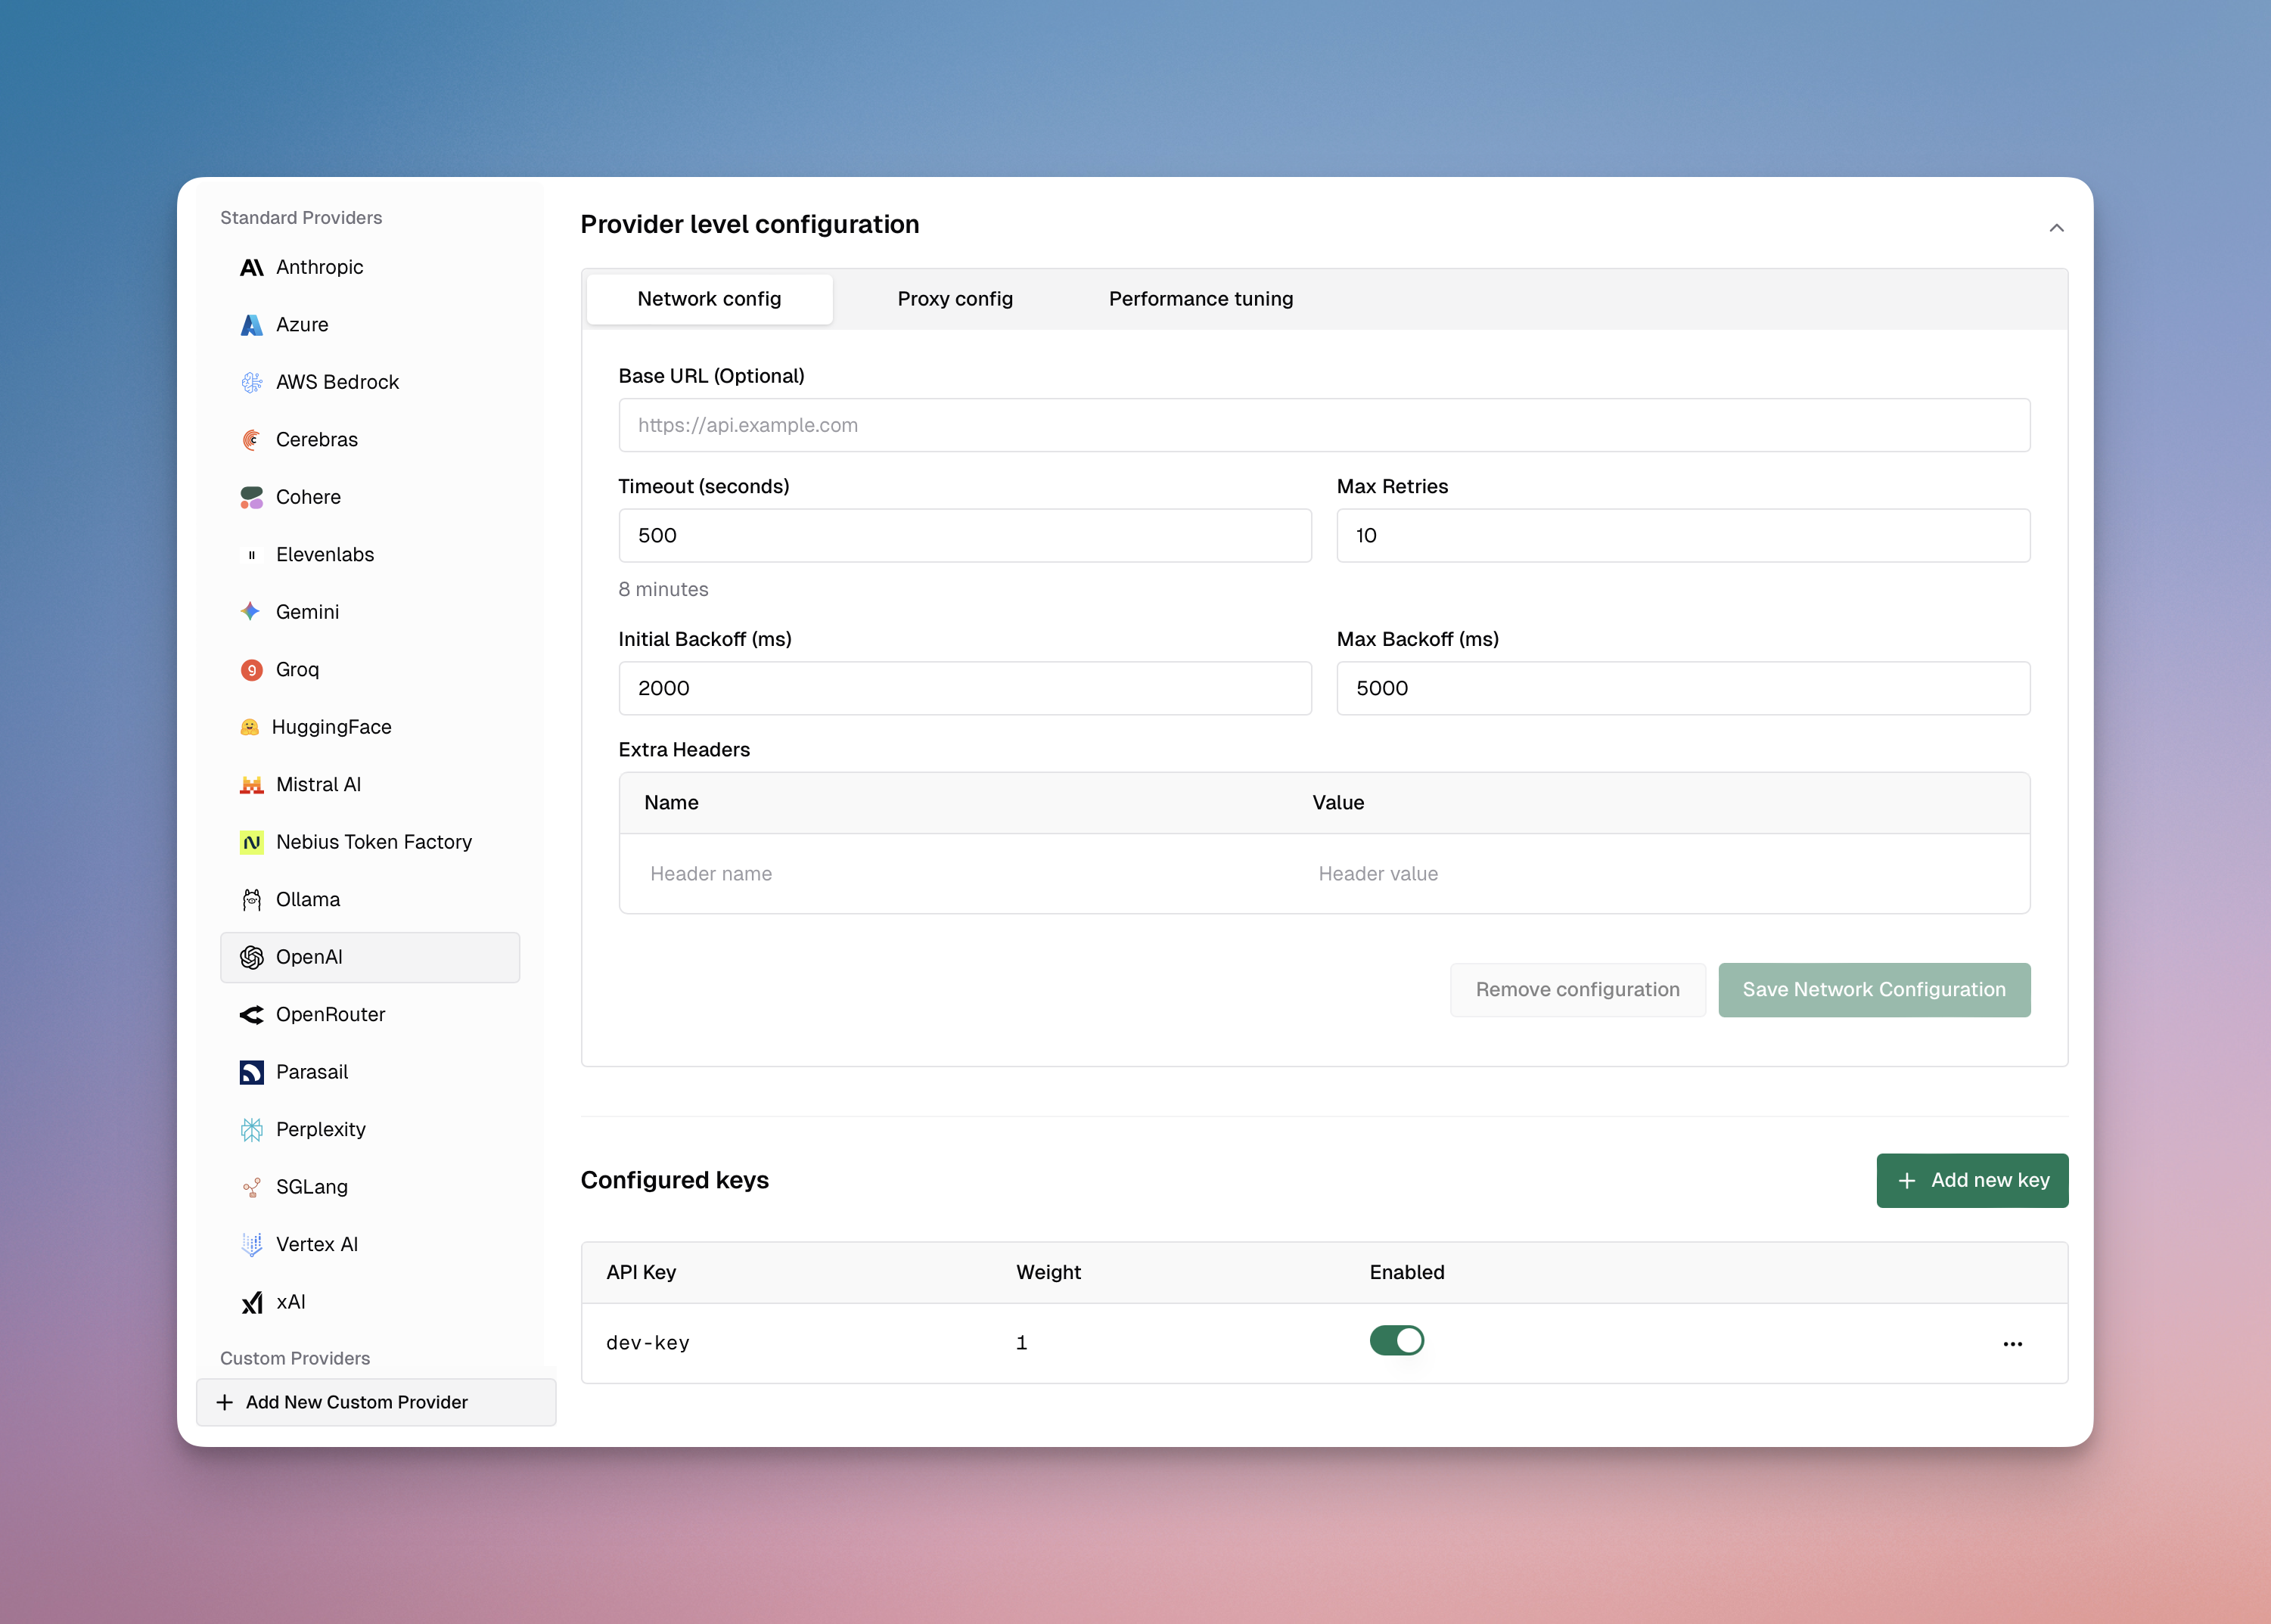This screenshot has height=1624, width=2271.
Task: Click the Parasail logo icon
Action: (251, 1072)
